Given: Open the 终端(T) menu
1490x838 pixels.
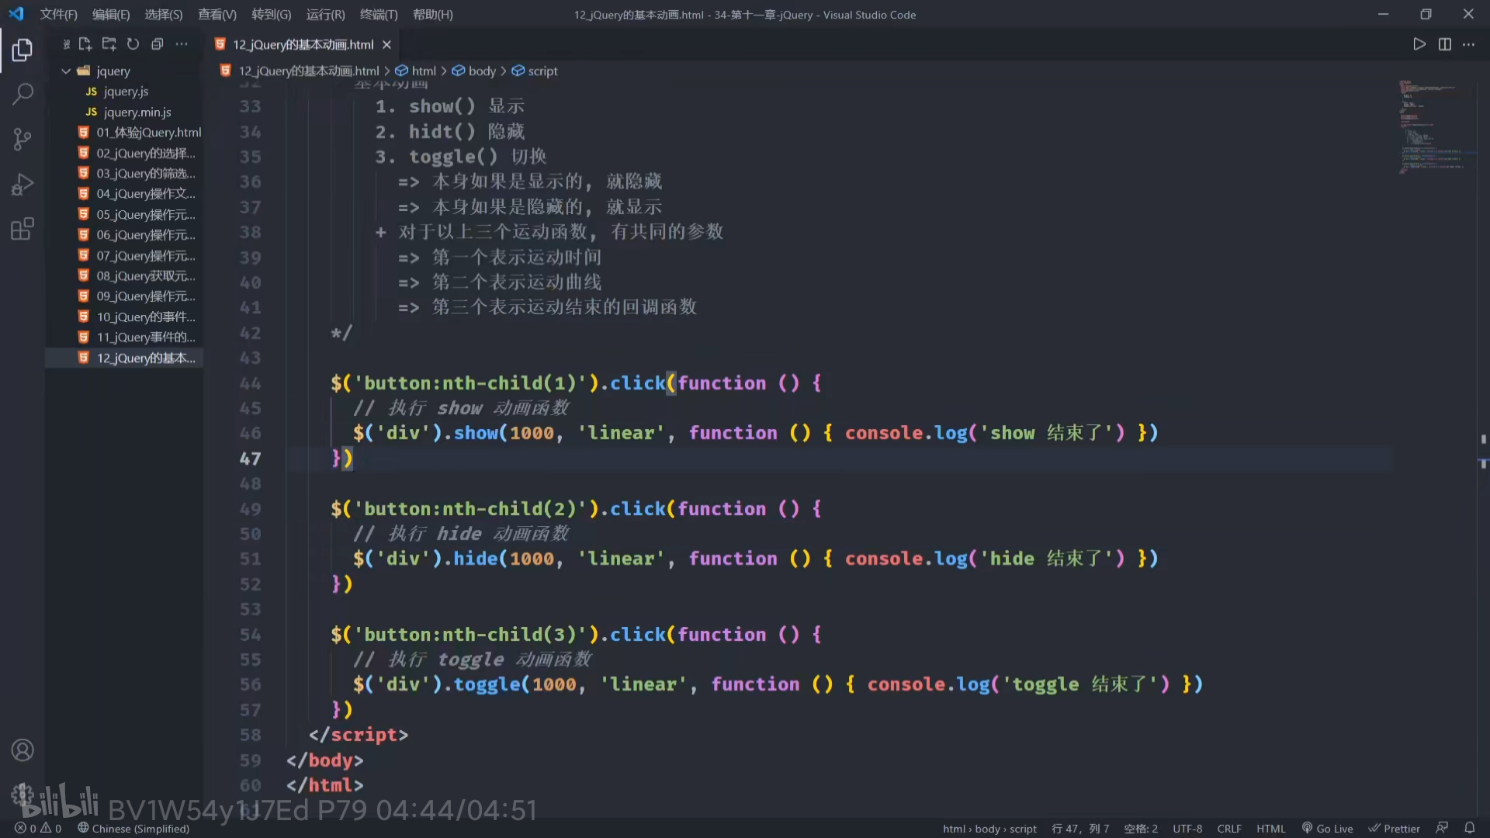Looking at the screenshot, I should click(x=379, y=14).
